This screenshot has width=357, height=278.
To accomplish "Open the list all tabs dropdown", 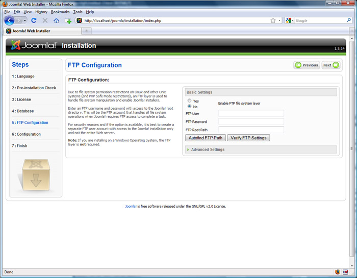I will 352,31.
